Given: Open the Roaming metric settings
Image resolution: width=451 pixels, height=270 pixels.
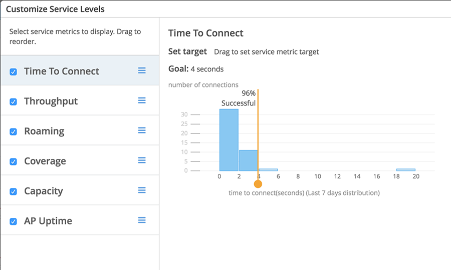Looking at the screenshot, I should [x=44, y=131].
